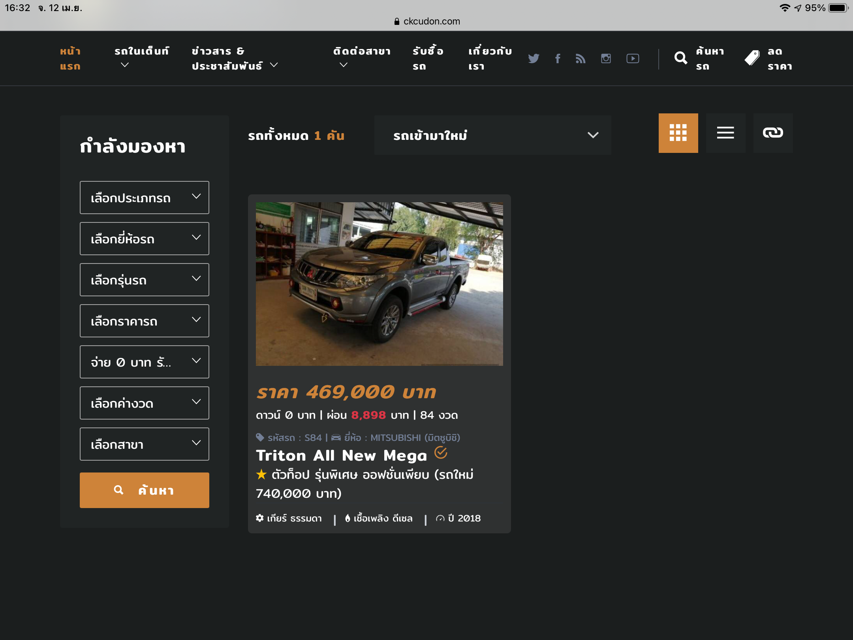Open the Triton All New Mega link

click(341, 456)
